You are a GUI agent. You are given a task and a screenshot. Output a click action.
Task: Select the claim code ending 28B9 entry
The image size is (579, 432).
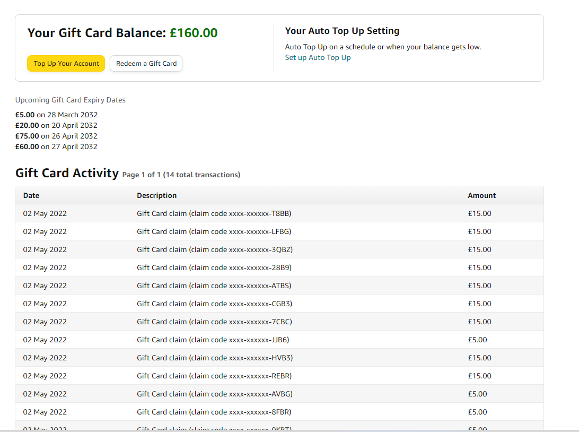click(214, 267)
